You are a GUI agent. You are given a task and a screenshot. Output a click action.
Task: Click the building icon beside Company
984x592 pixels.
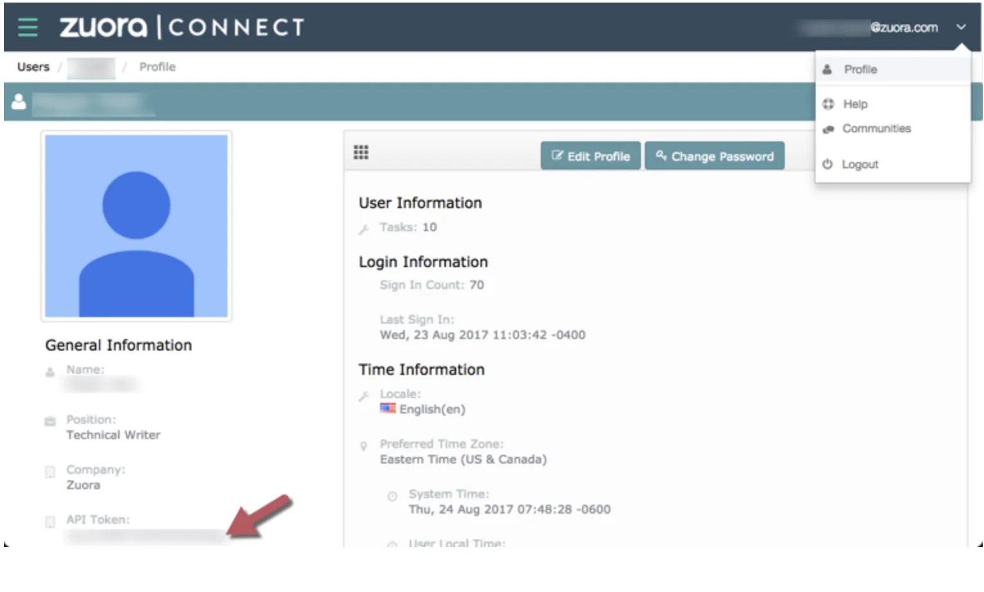click(50, 472)
